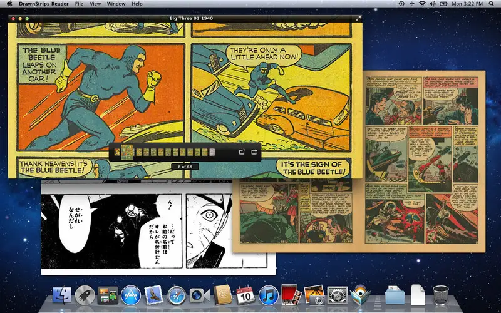501x313 pixels.
Task: Open Mail stamp icon in the Dock
Action: [x=153, y=295]
